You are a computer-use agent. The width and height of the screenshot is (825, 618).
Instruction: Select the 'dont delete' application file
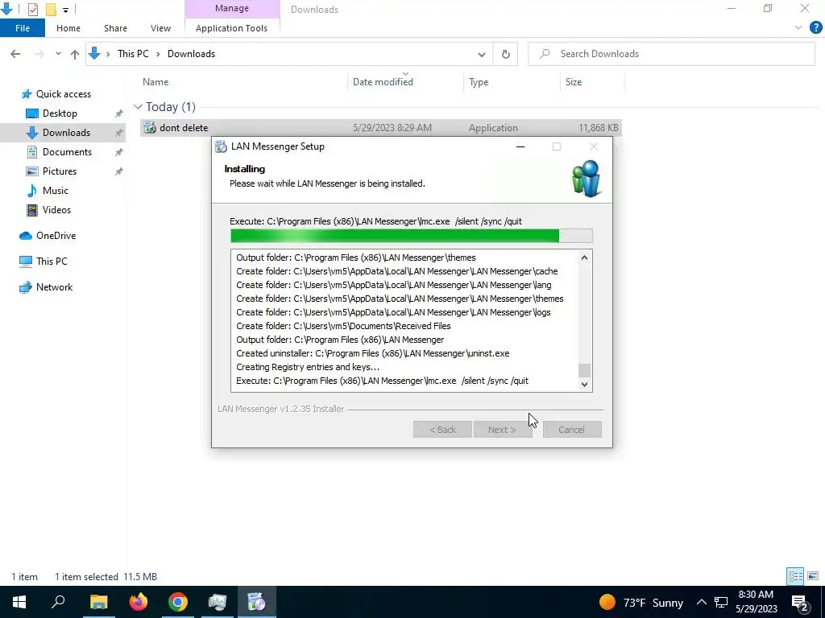click(381, 128)
